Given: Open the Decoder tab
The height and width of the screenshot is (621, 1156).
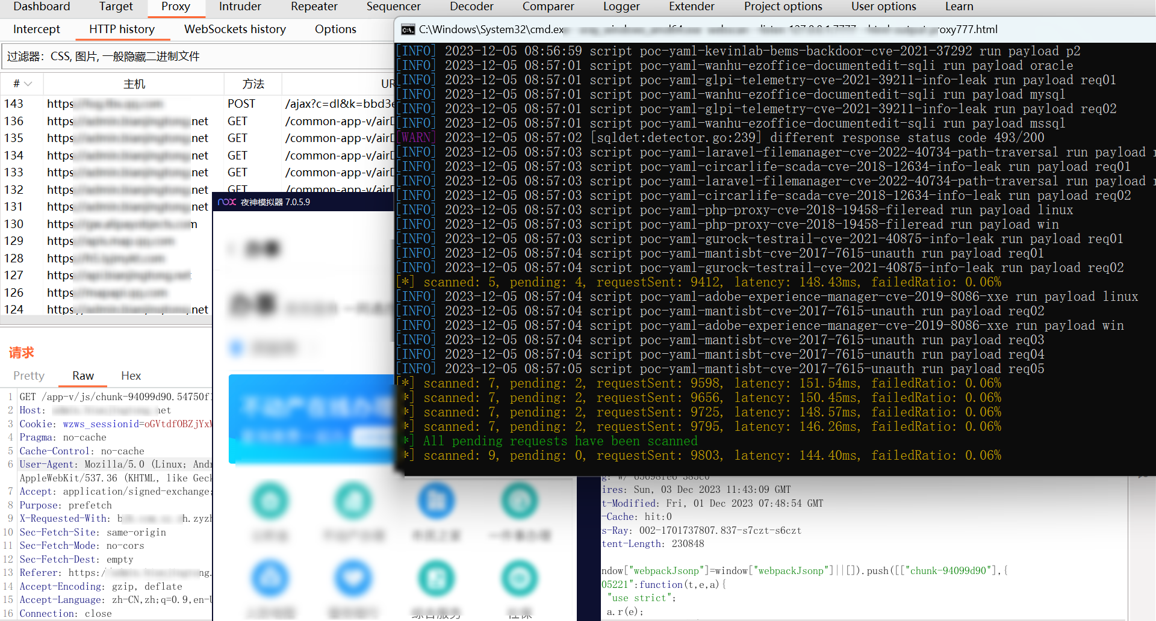Looking at the screenshot, I should pos(471,7).
